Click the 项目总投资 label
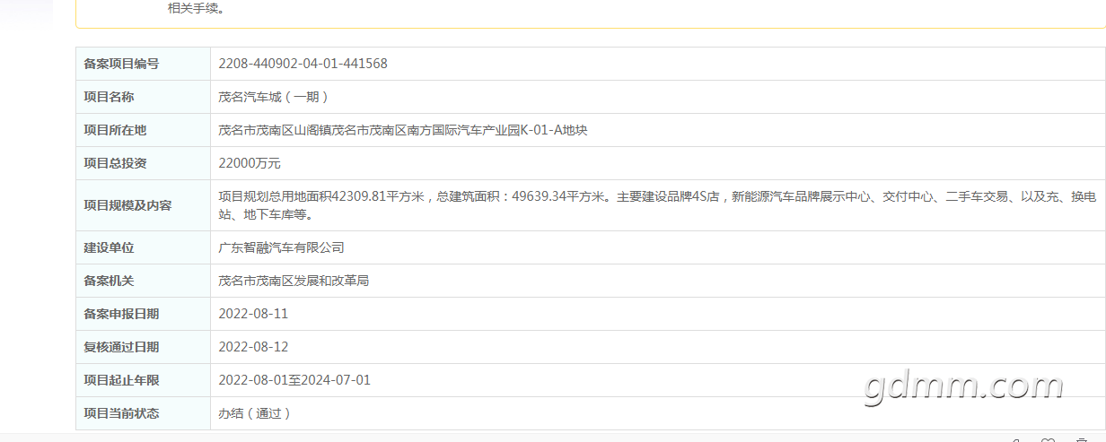The image size is (1106, 442). [x=115, y=163]
